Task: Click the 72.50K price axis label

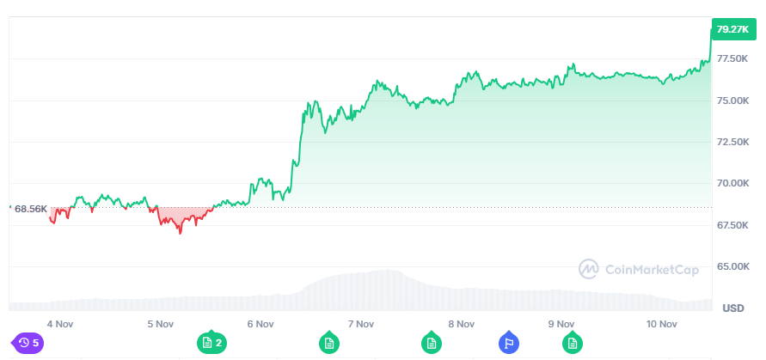Action: point(732,142)
